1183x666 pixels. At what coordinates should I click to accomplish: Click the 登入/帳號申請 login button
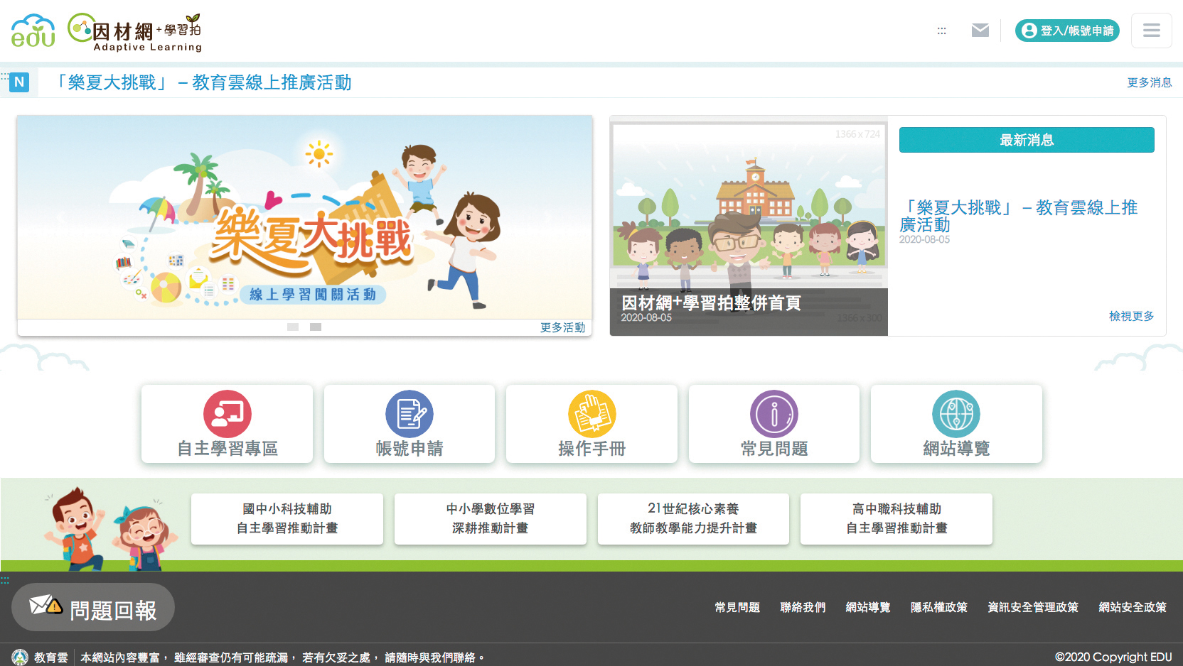[1067, 31]
